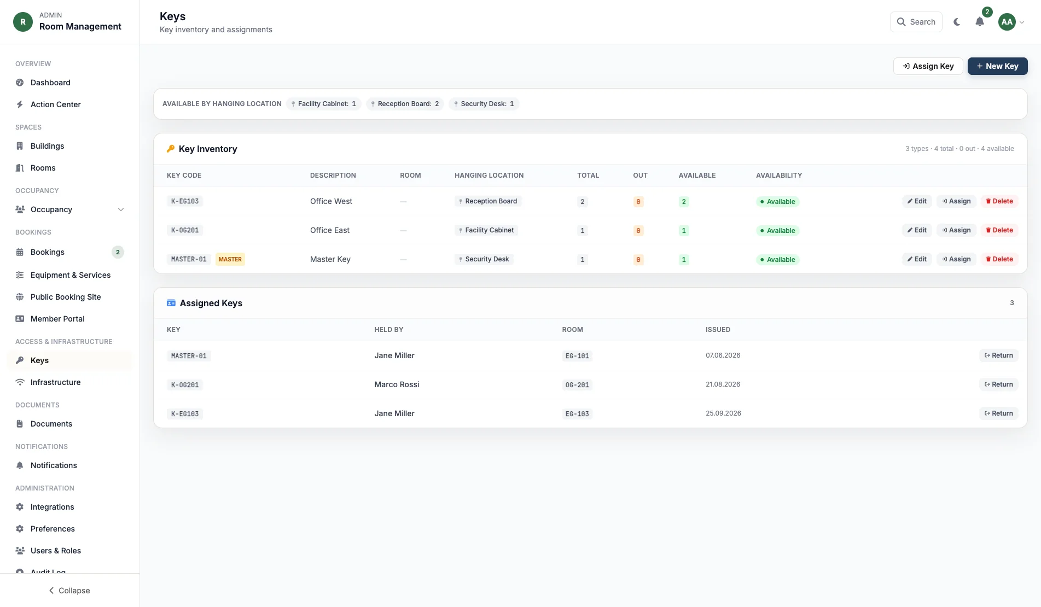Open the Documents sidebar entry
The width and height of the screenshot is (1041, 607).
click(70, 424)
